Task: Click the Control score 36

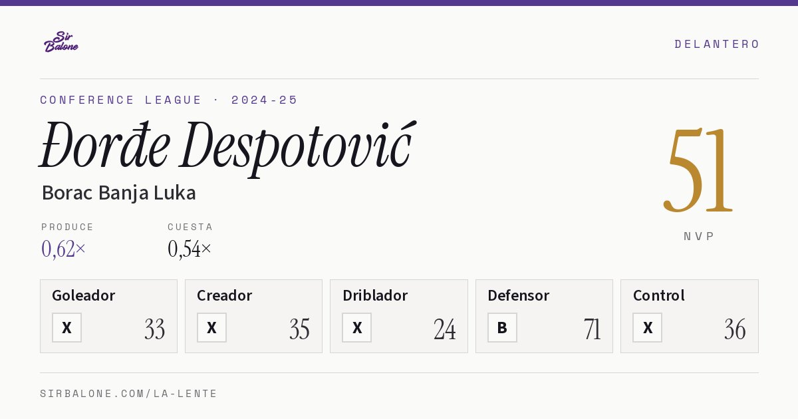Action: pos(735,329)
